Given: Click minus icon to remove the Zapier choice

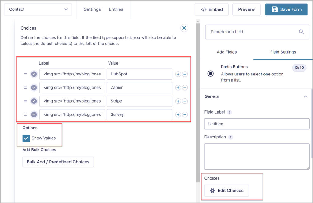Looking at the screenshot, I should pyautogui.click(x=185, y=87).
